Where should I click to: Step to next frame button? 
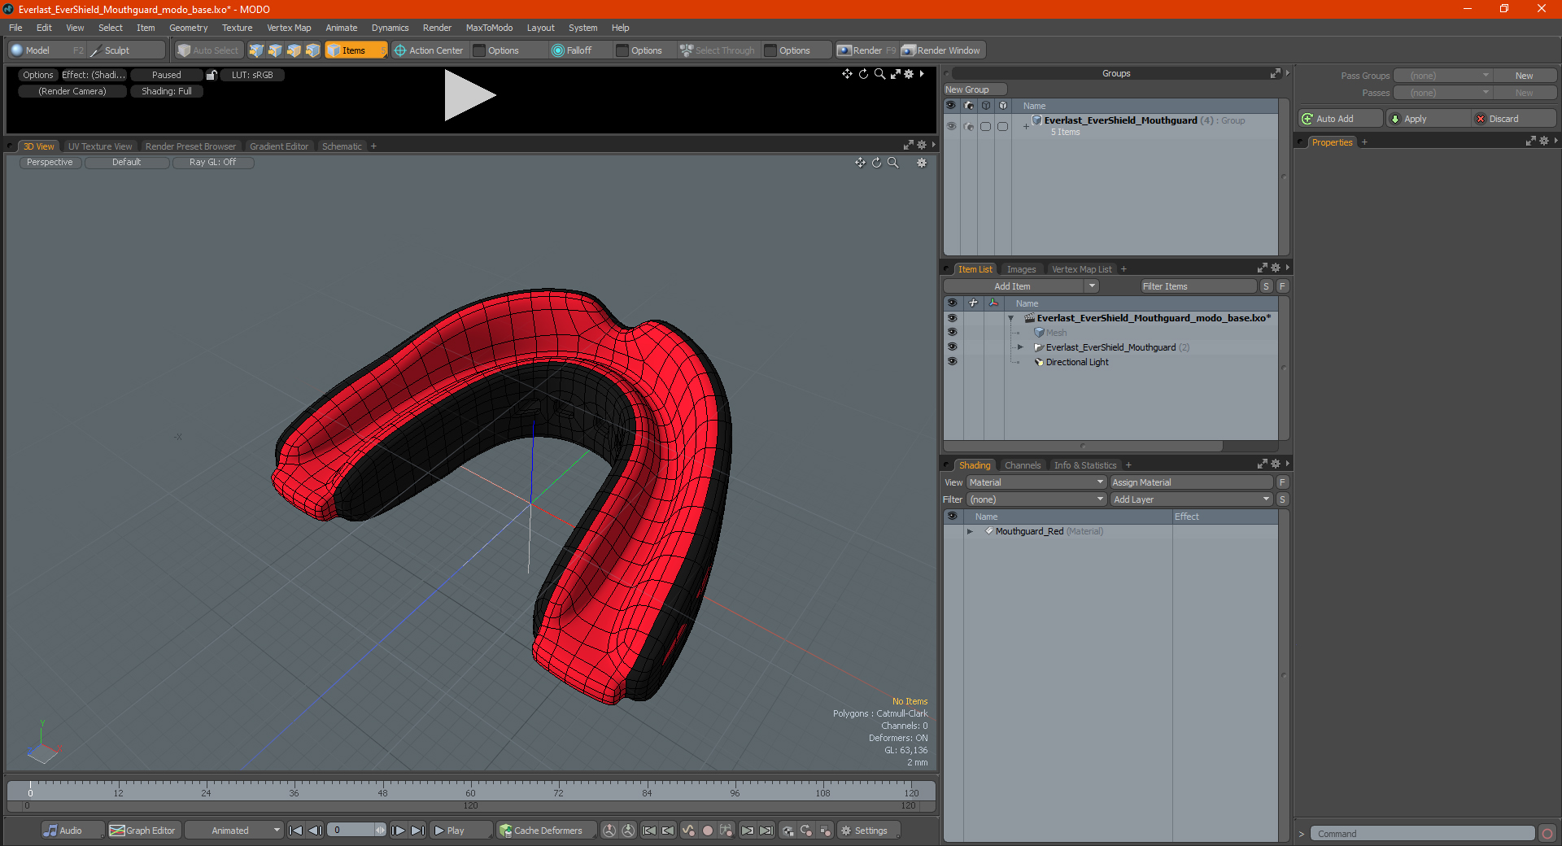coord(398,831)
